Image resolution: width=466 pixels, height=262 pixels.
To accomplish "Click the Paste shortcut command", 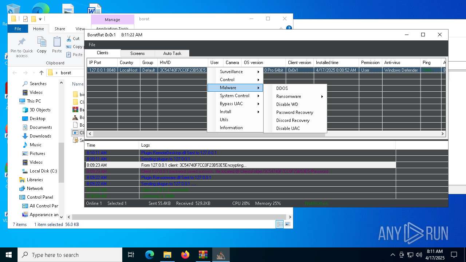I will 74,55.
